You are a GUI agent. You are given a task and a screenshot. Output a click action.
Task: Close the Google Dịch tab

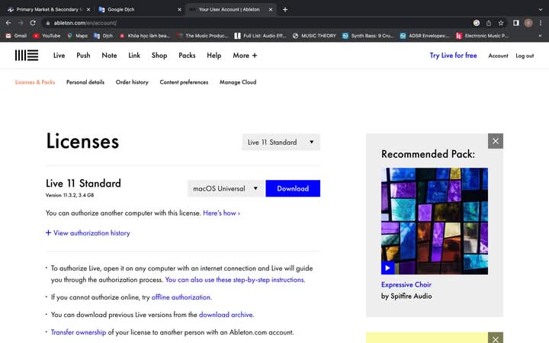click(179, 9)
